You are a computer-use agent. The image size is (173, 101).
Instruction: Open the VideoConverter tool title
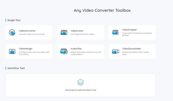27,31
